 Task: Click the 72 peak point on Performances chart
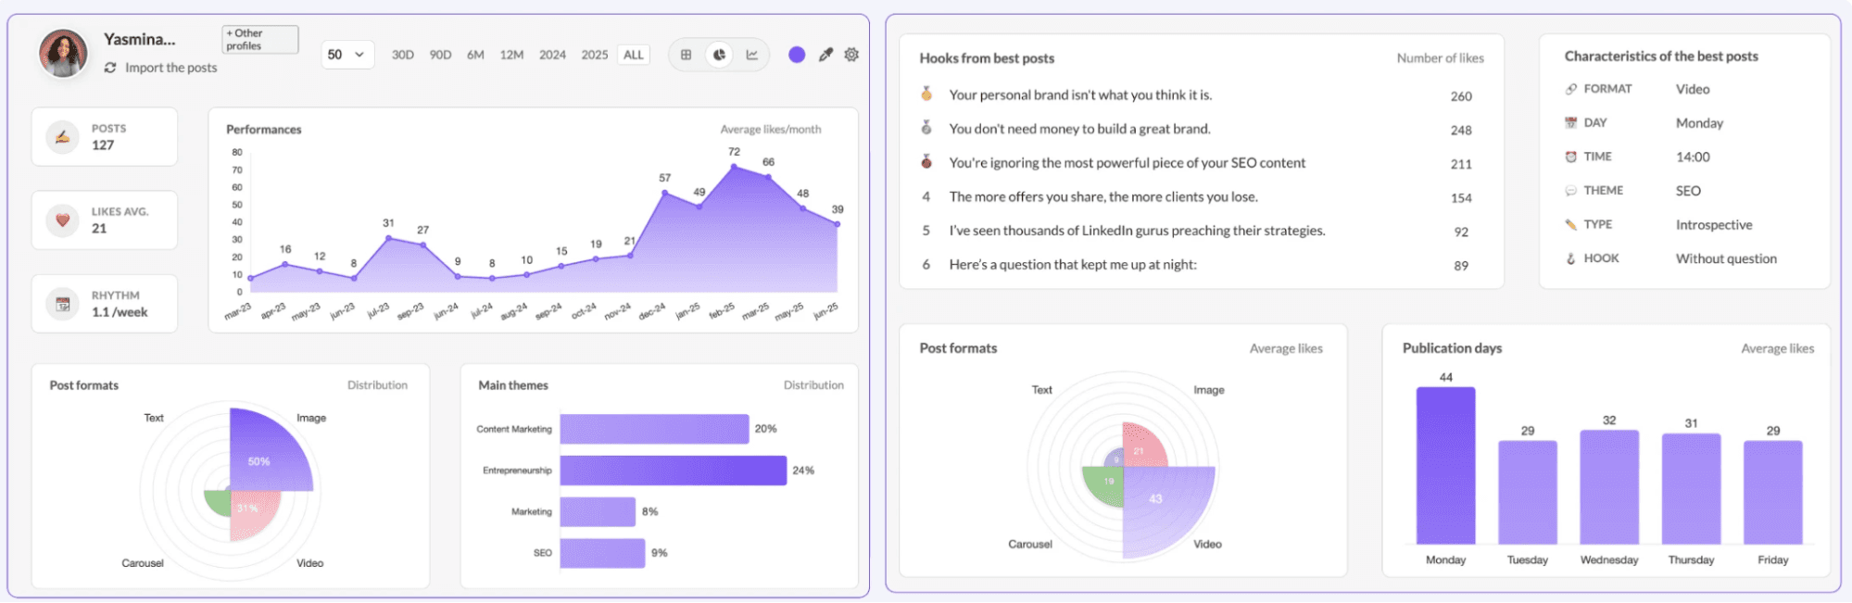coord(734,167)
